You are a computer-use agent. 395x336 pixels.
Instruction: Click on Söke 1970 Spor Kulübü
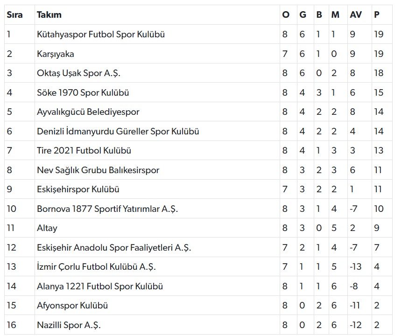tap(83, 93)
